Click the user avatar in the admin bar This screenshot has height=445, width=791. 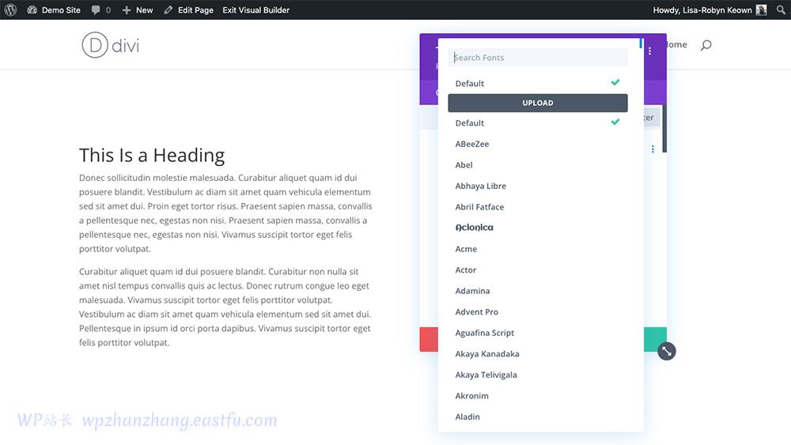[x=761, y=9]
